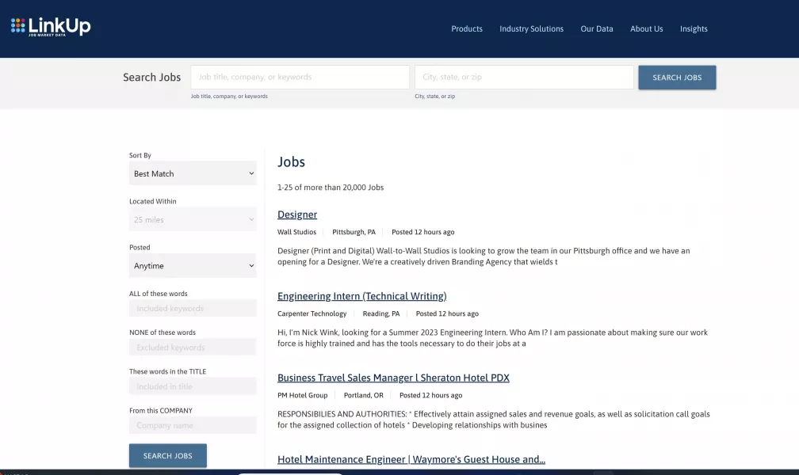Open the Insights menu
The width and height of the screenshot is (799, 475).
[694, 29]
